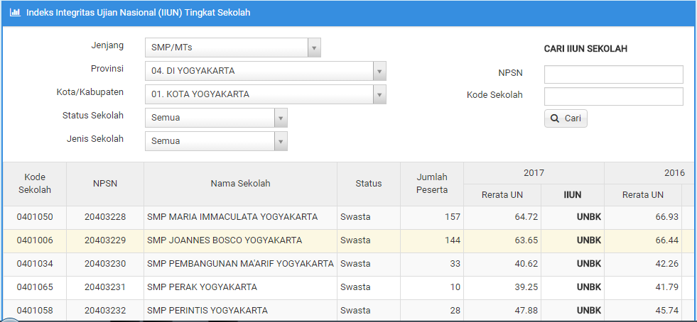Screen dimensions: 697x322
Task: Click NPSN value 20403232
Action: [105, 310]
